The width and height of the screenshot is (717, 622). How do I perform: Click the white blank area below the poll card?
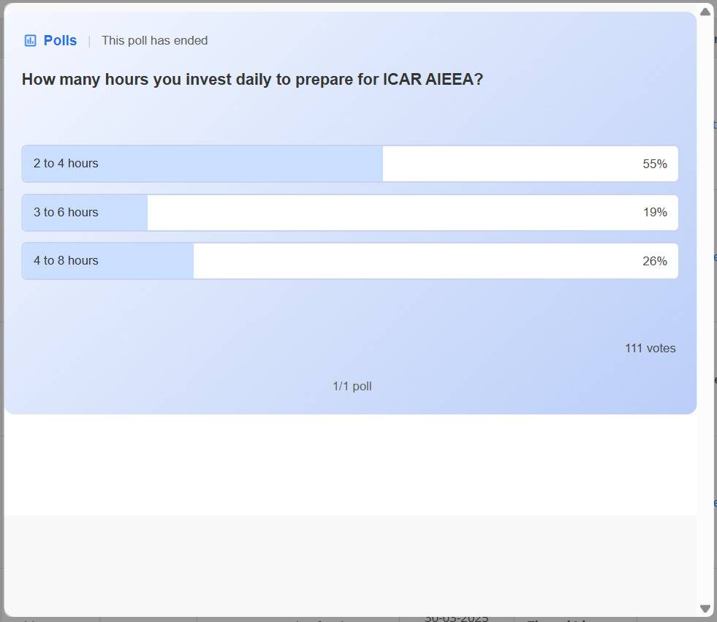[351, 464]
